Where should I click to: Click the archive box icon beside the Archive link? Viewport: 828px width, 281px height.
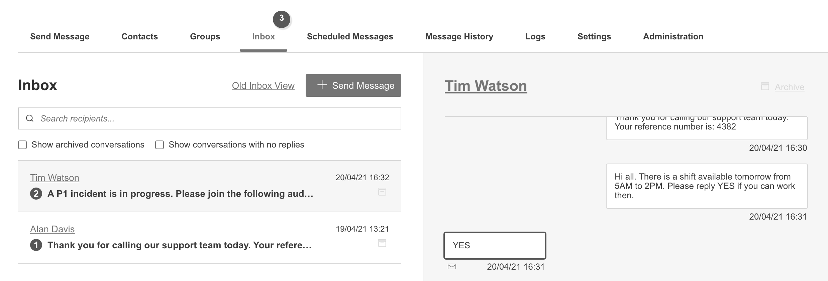pyautogui.click(x=765, y=86)
